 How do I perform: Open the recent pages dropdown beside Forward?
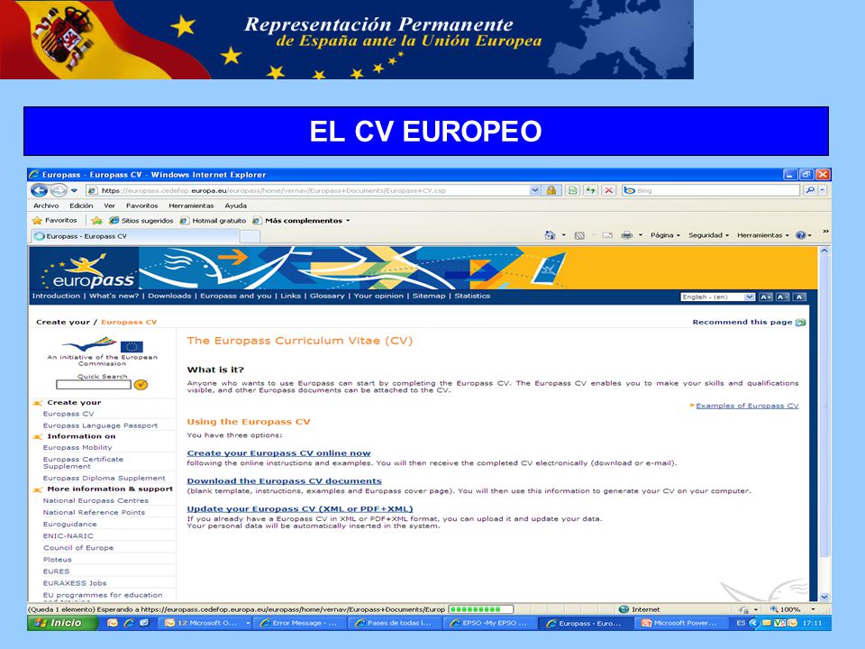(x=74, y=190)
